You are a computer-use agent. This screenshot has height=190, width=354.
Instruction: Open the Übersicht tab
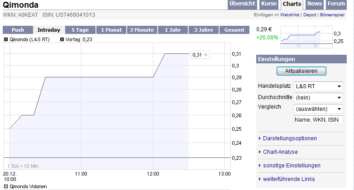242,4
